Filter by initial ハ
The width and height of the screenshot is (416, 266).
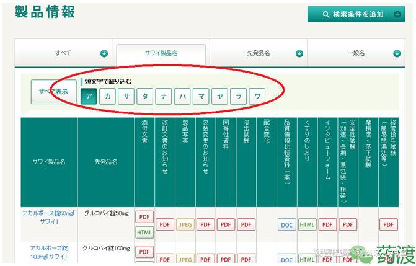click(x=182, y=96)
